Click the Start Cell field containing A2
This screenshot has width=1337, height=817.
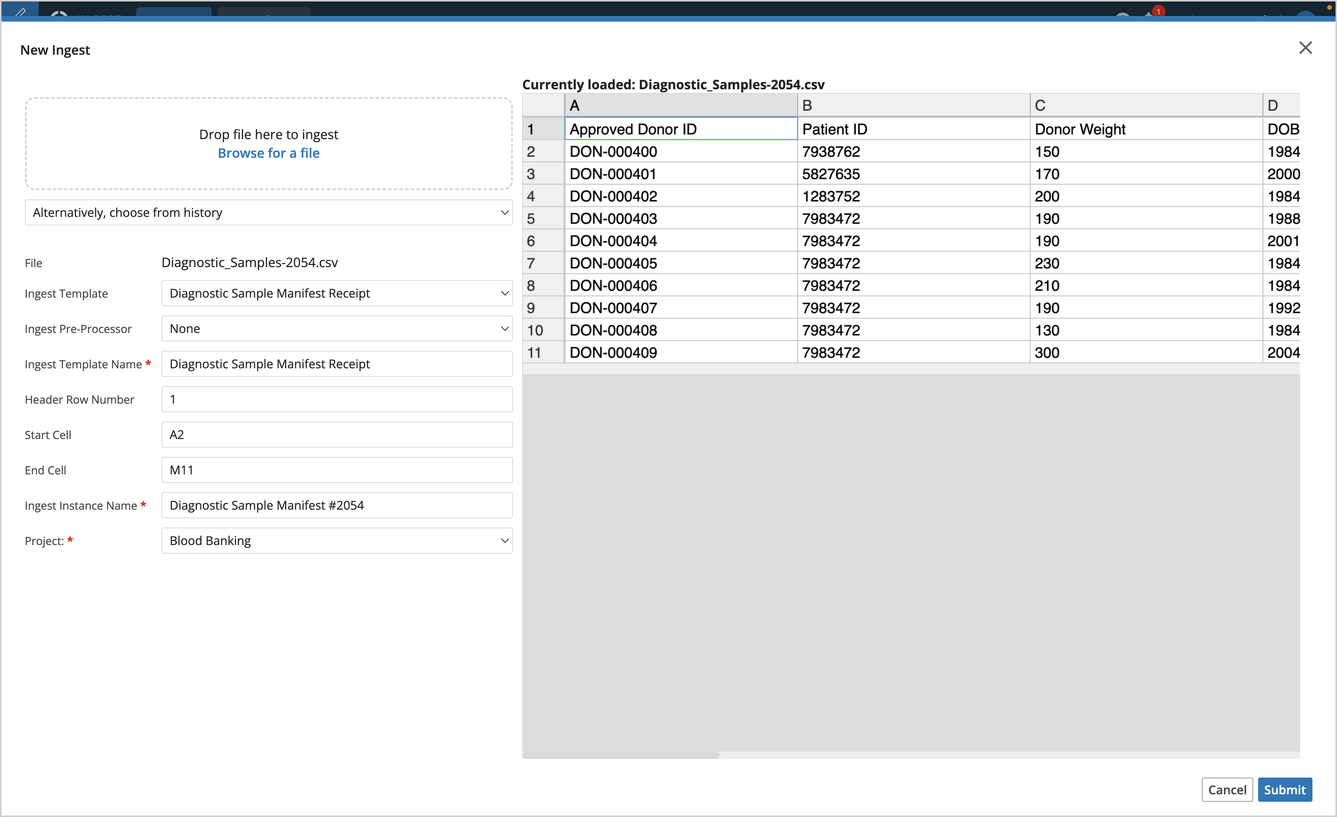tap(337, 435)
